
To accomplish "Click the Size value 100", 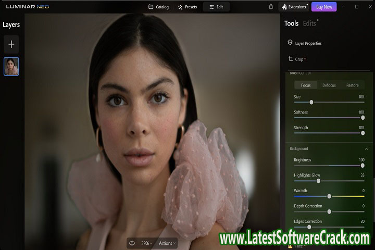I will pos(361,97).
